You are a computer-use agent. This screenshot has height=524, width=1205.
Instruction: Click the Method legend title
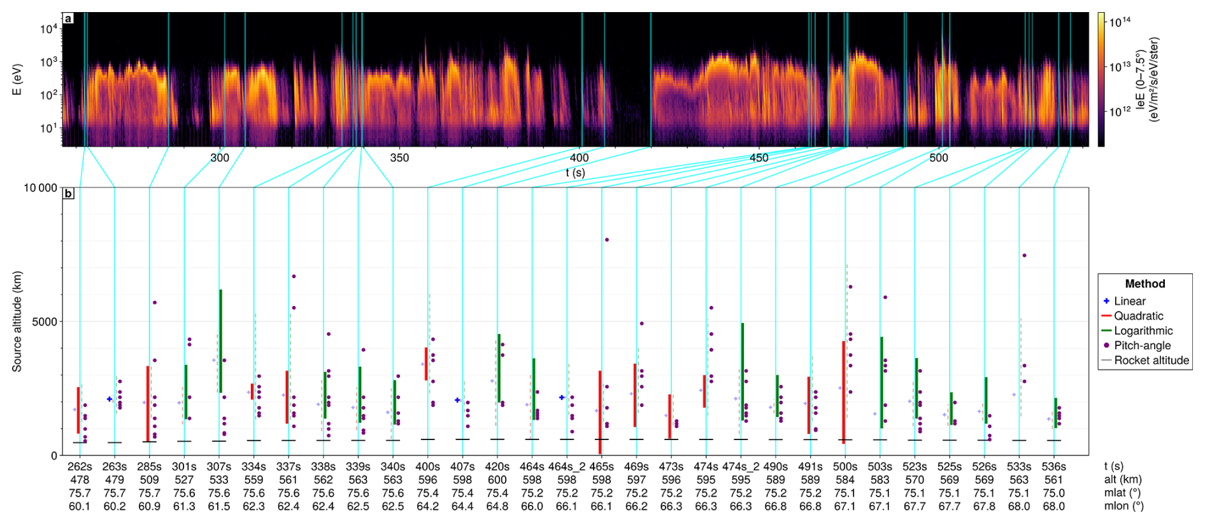point(1145,284)
